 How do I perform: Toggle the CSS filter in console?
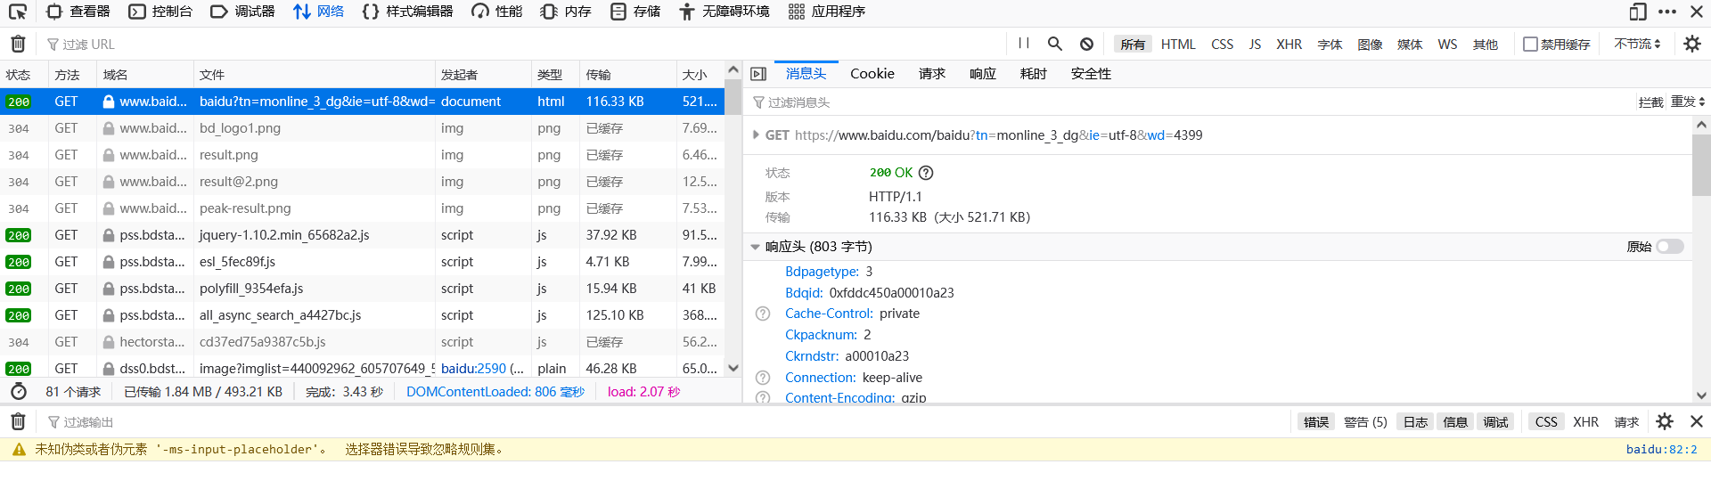(1546, 422)
